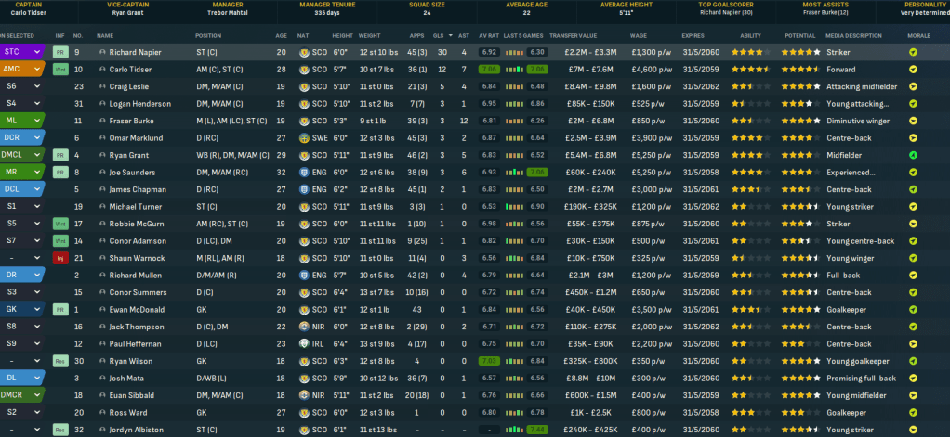
Task: Open the STC position dropdown for Richard Napier
Action: pos(37,52)
